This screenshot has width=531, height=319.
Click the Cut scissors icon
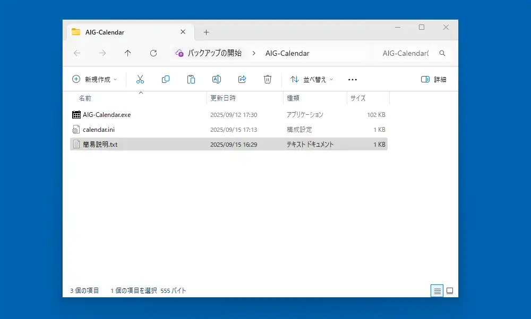pos(140,79)
